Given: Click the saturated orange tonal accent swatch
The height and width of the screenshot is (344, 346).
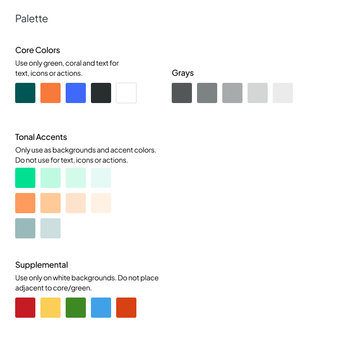Looking at the screenshot, I should 25,203.
